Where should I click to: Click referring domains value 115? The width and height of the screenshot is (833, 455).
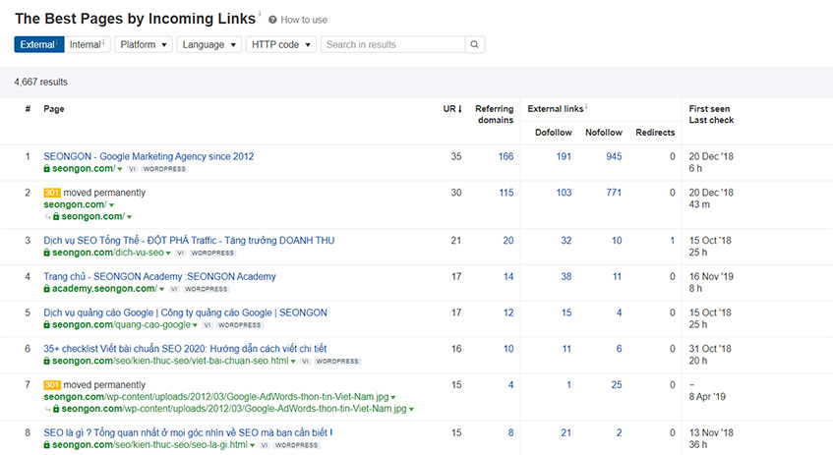pos(506,193)
